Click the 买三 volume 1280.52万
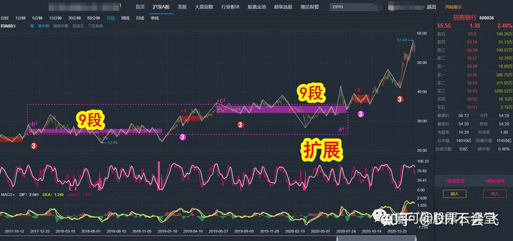Viewport: 513px width, 241px height. [x=503, y=91]
